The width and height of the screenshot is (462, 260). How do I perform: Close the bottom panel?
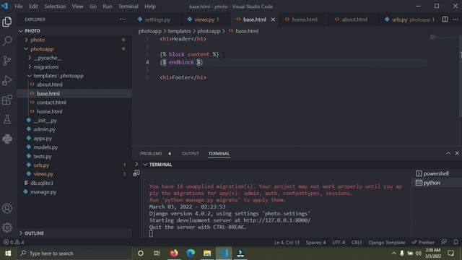click(x=457, y=153)
